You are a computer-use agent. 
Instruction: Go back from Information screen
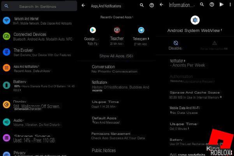(161, 5)
